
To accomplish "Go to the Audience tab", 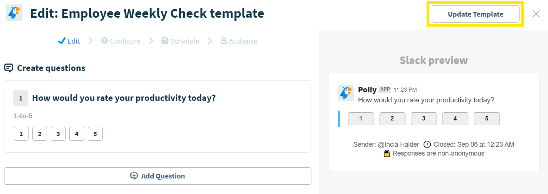I will (x=239, y=41).
